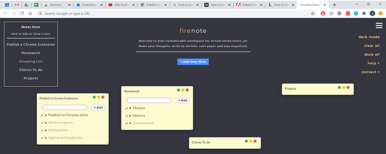The height and width of the screenshot is (154, 386).
Task: Click the "+ Add New Note" button
Action: (193, 62)
